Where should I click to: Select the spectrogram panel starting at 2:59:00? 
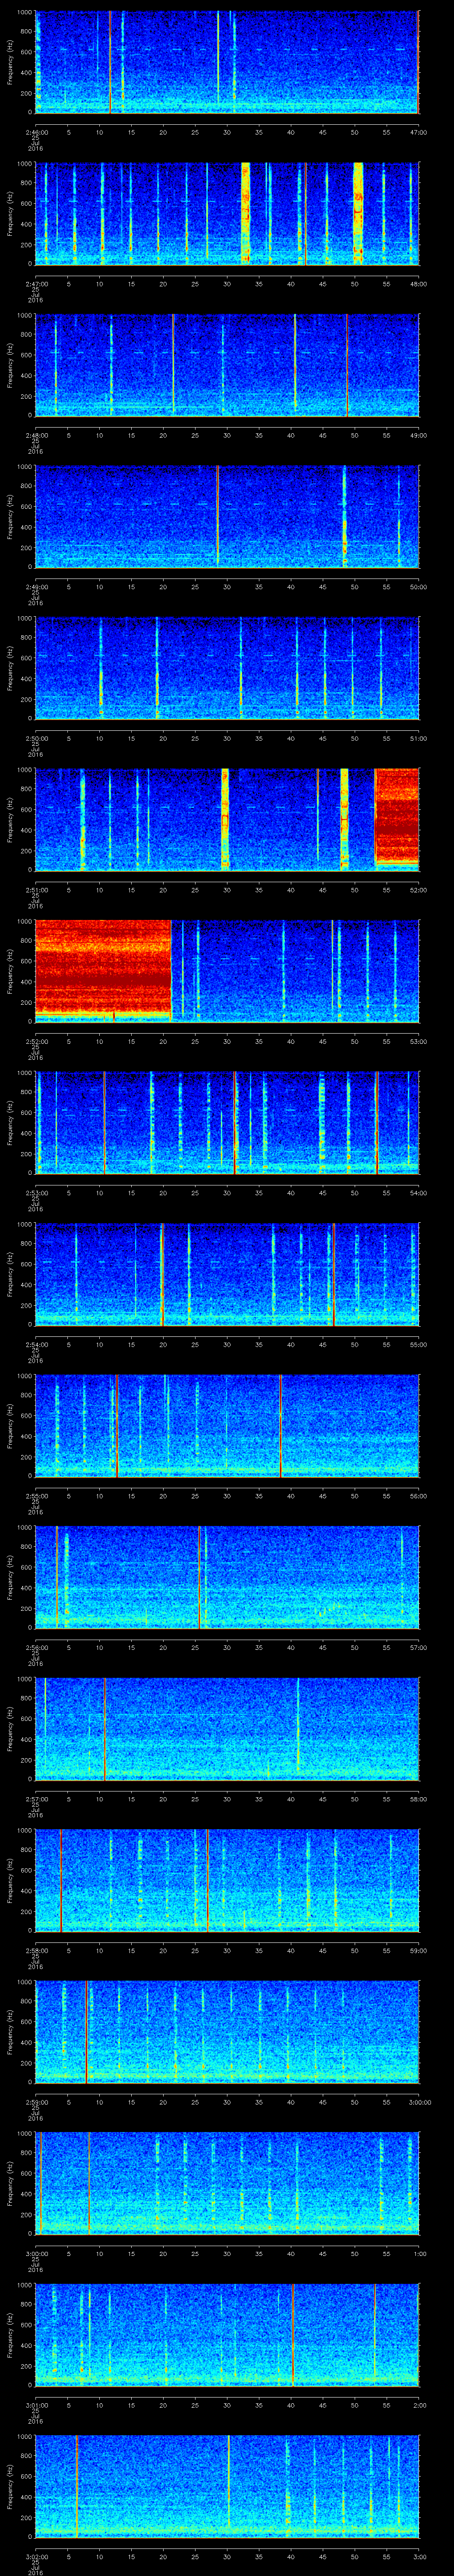227,2032
